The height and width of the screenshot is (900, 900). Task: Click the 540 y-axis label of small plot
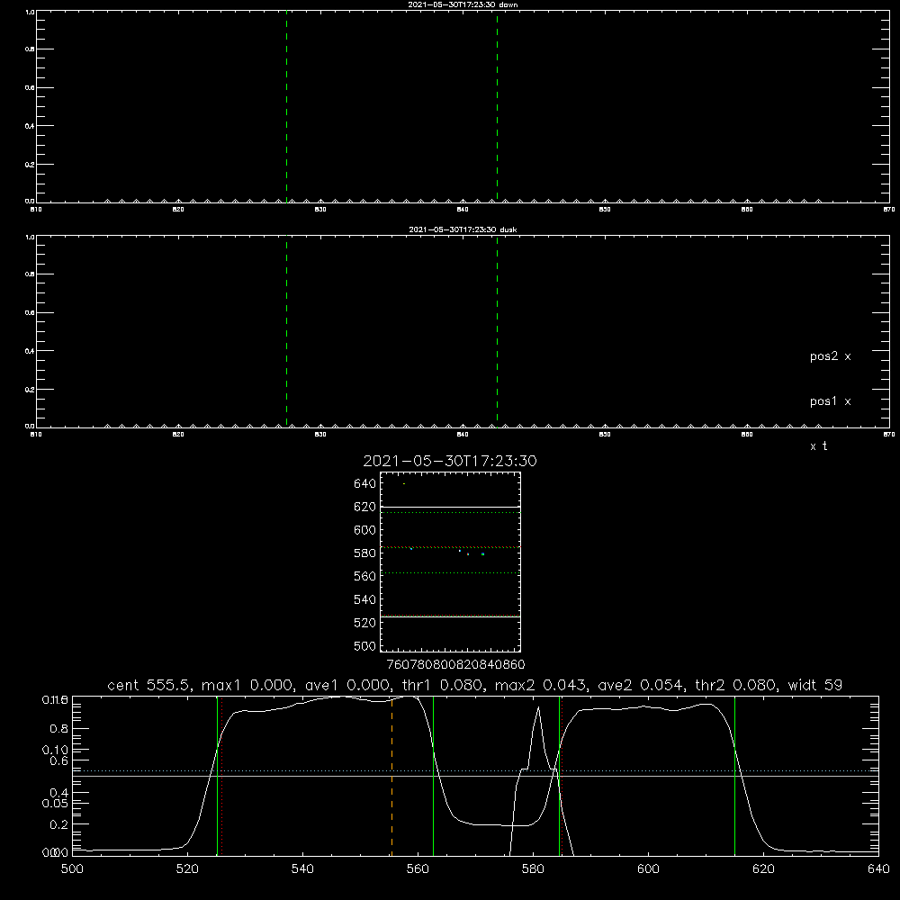[x=365, y=599]
